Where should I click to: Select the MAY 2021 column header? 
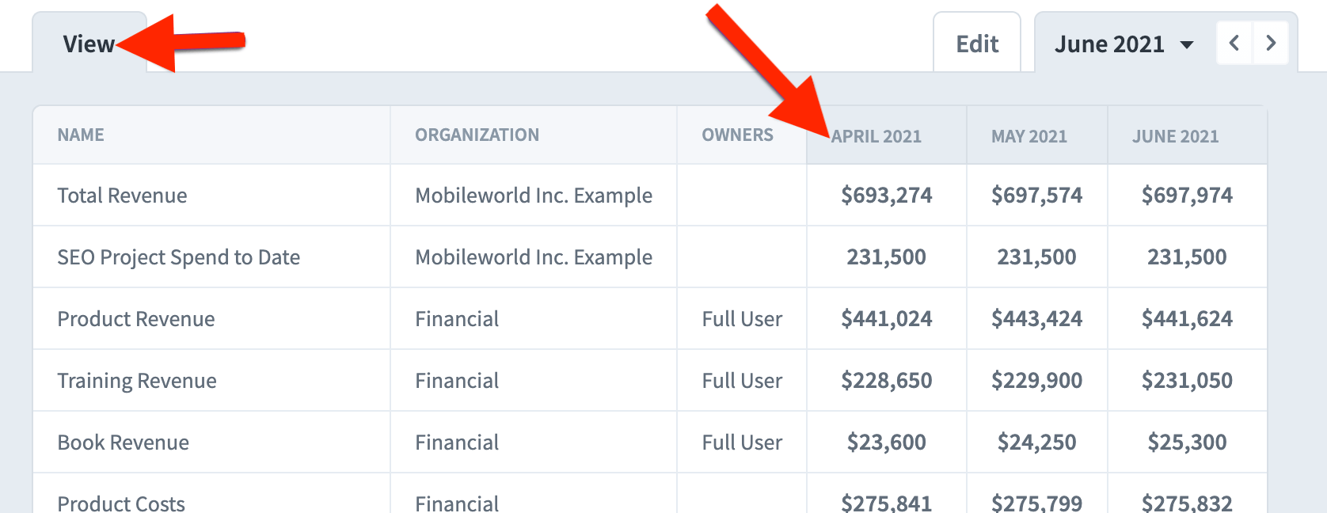(1029, 136)
